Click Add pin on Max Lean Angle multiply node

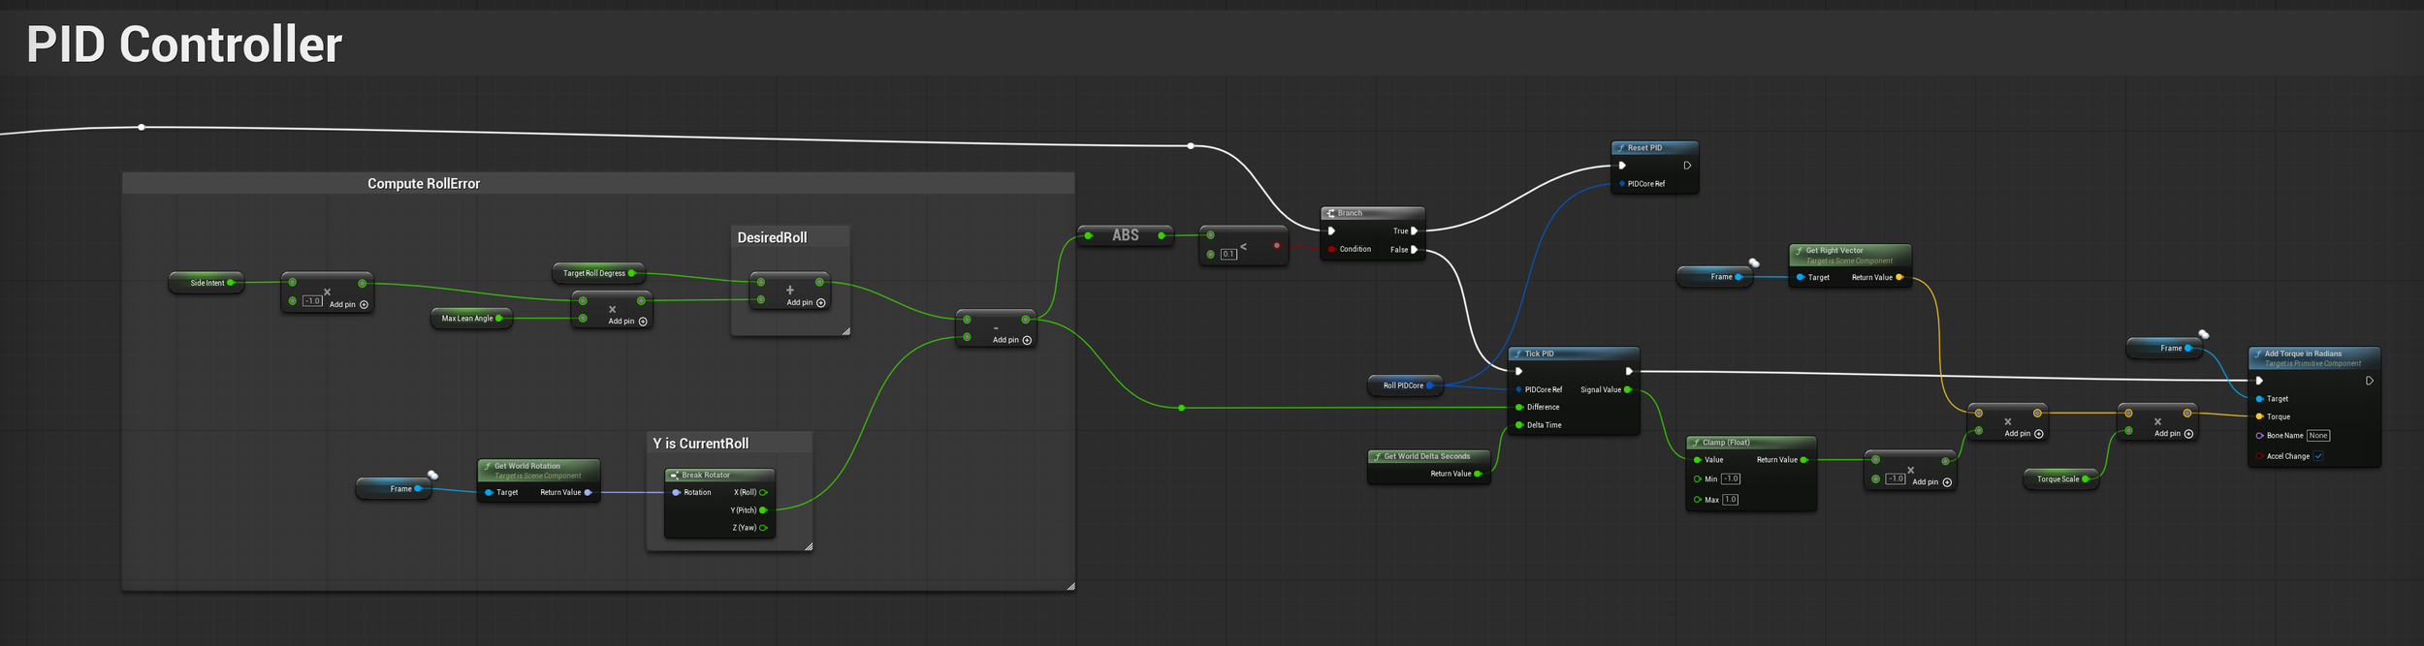point(627,322)
